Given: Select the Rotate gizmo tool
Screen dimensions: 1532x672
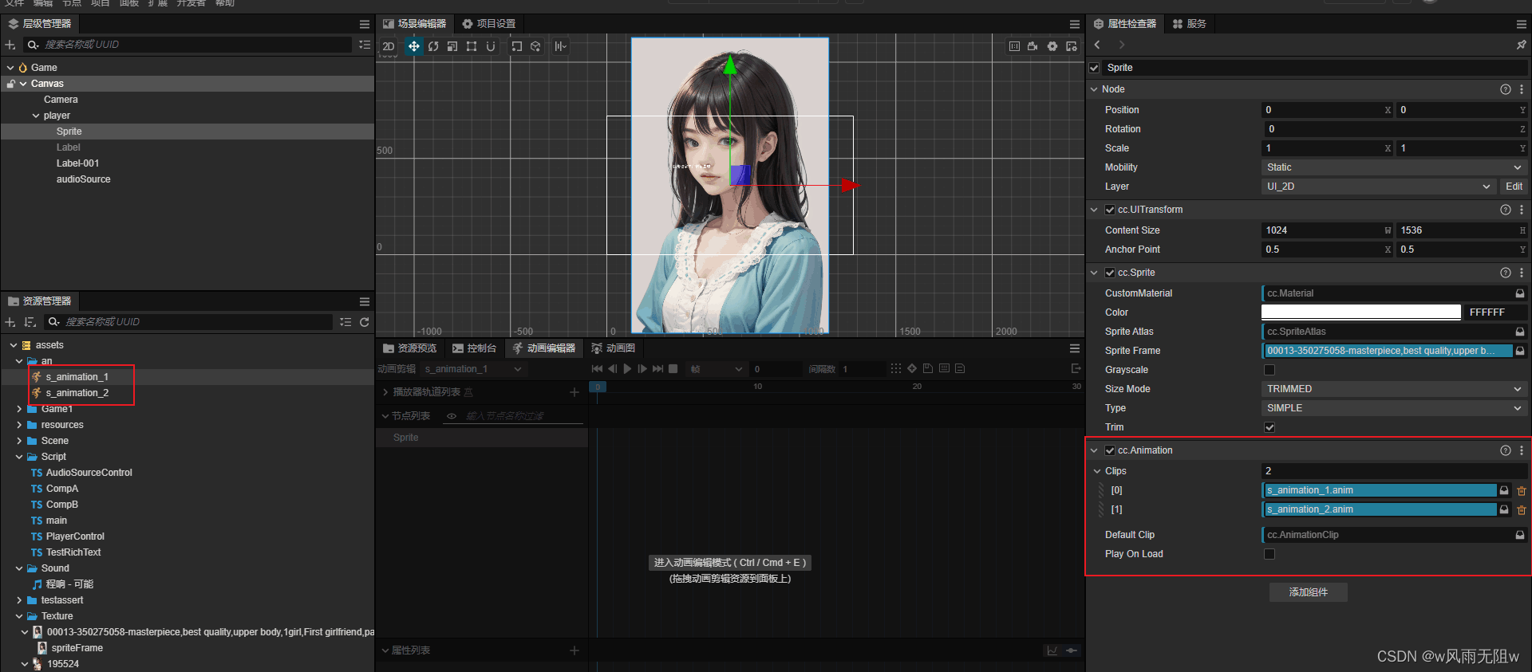Looking at the screenshot, I should [x=433, y=46].
